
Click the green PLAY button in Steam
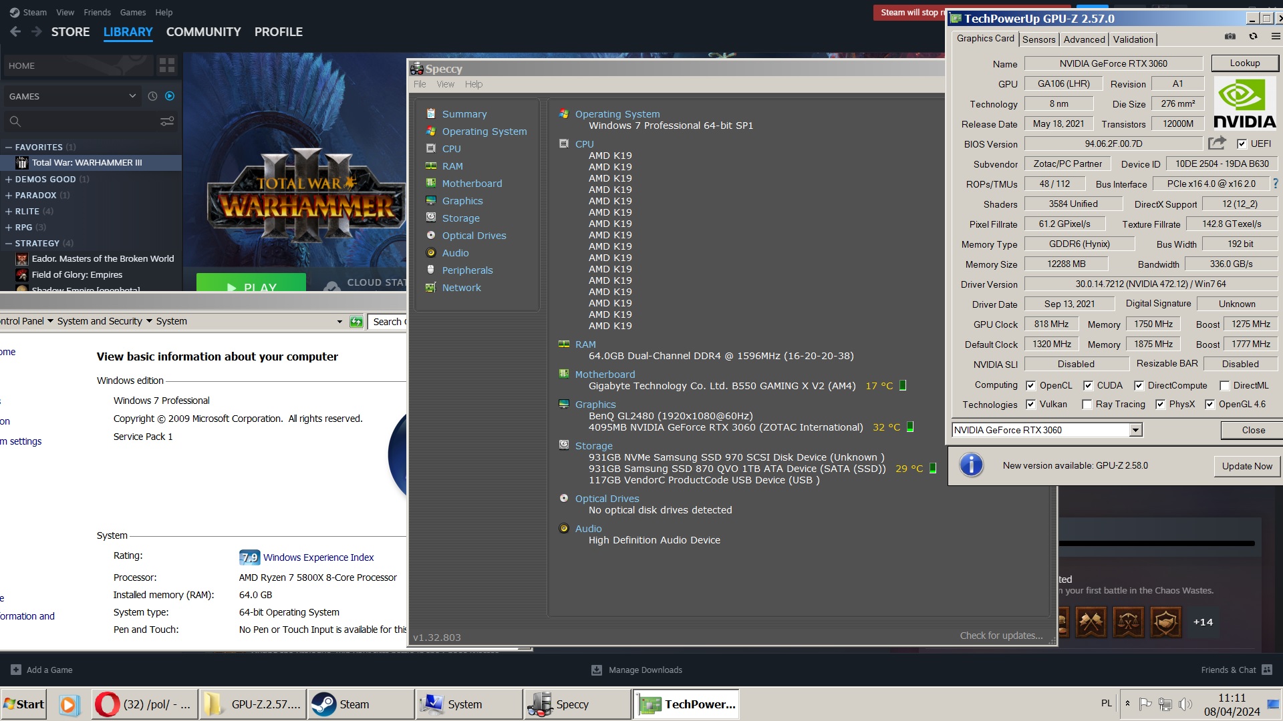point(251,283)
